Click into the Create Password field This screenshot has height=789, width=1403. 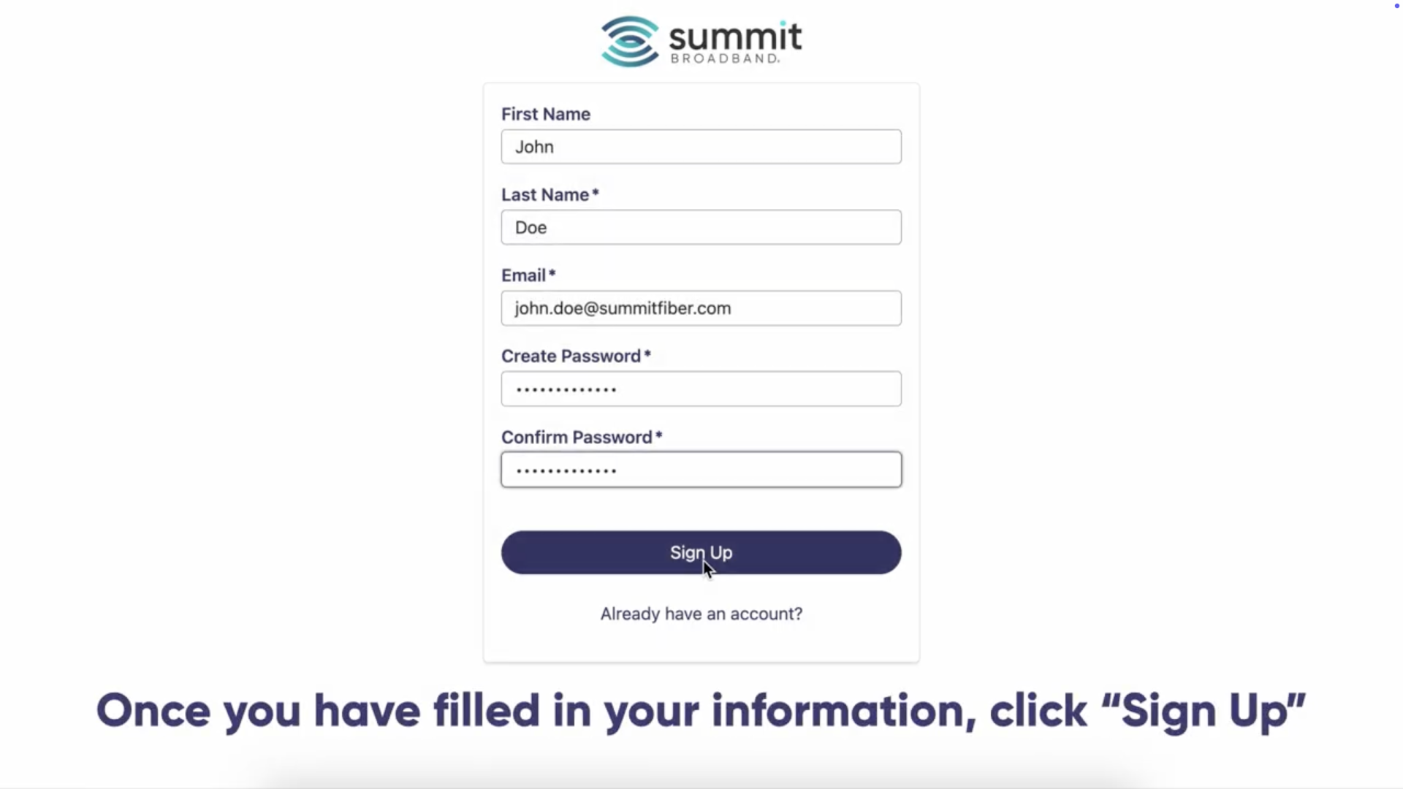point(701,389)
